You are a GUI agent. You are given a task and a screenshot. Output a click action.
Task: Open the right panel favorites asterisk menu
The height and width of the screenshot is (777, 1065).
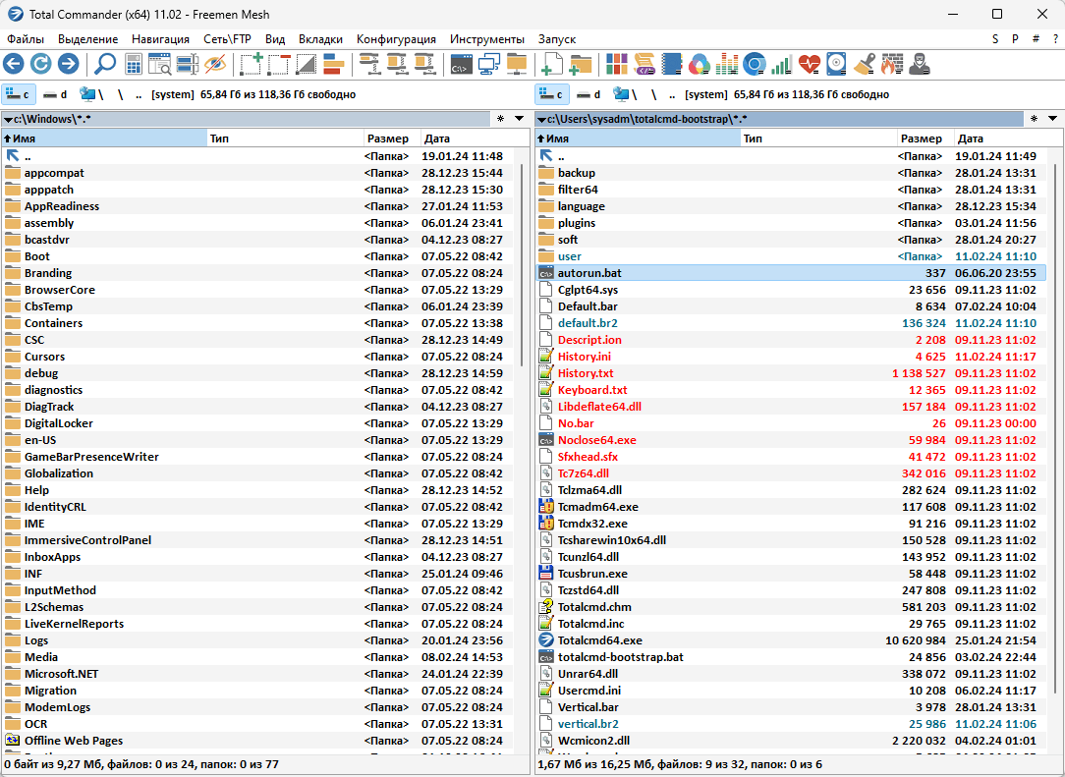[1033, 119]
